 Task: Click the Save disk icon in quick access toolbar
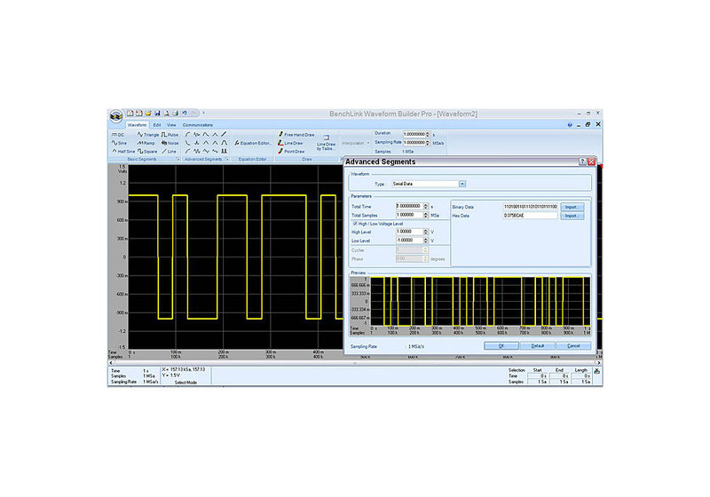click(x=157, y=113)
